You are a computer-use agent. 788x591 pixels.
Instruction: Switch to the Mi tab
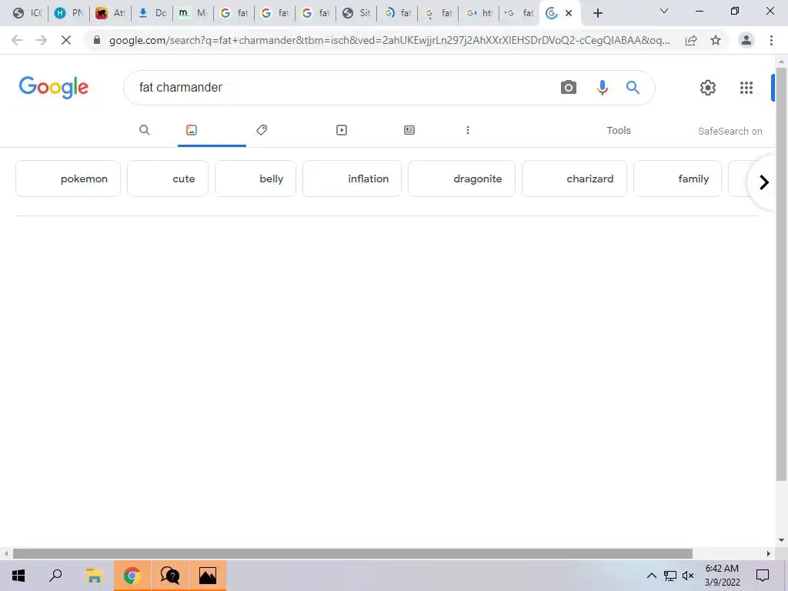coord(193,13)
